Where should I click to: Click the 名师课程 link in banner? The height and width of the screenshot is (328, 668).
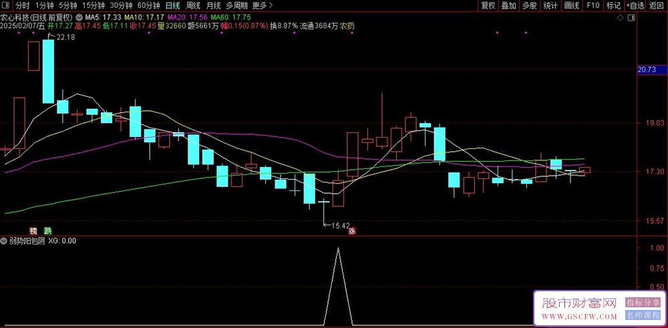(643, 316)
